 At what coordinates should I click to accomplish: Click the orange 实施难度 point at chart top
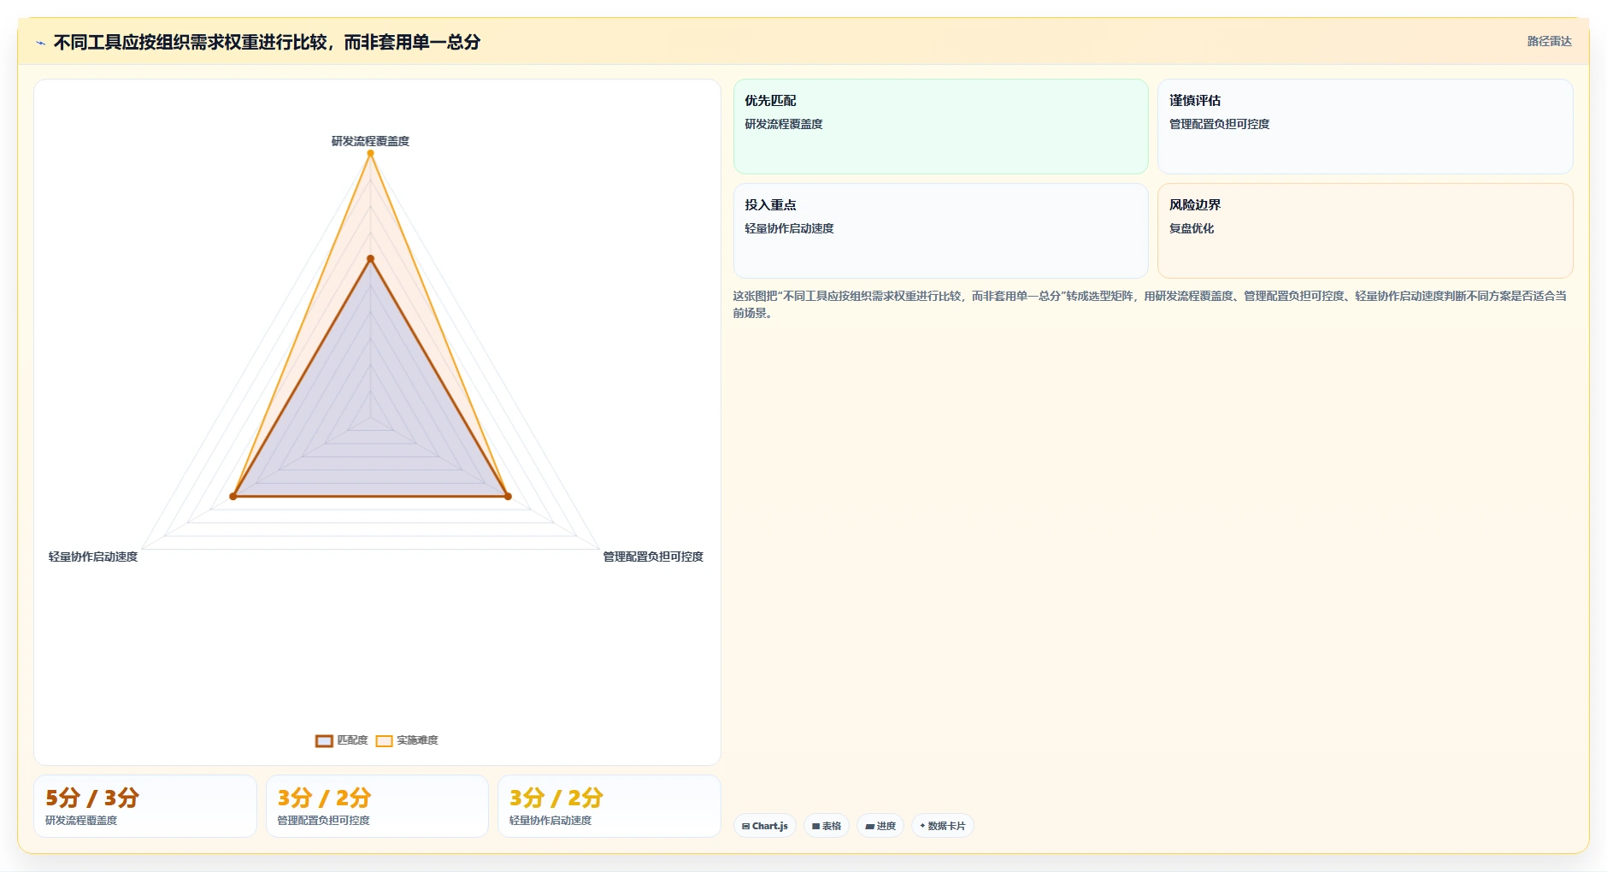pos(370,154)
